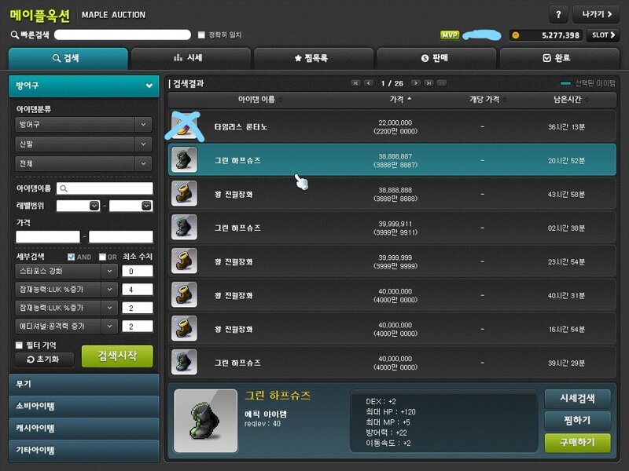Image resolution: width=629 pixels, height=471 pixels.
Task: Jump to first results page arrow
Action: (x=355, y=83)
